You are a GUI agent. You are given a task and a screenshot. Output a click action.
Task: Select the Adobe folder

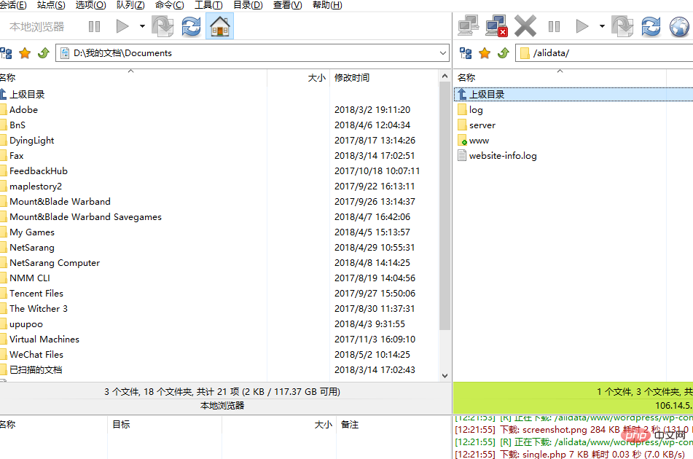click(23, 109)
